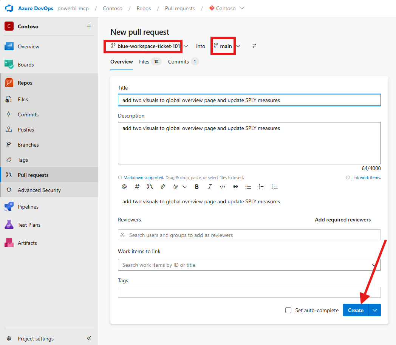The image size is (396, 345).
Task: Swap source and target branches
Action: 254,46
